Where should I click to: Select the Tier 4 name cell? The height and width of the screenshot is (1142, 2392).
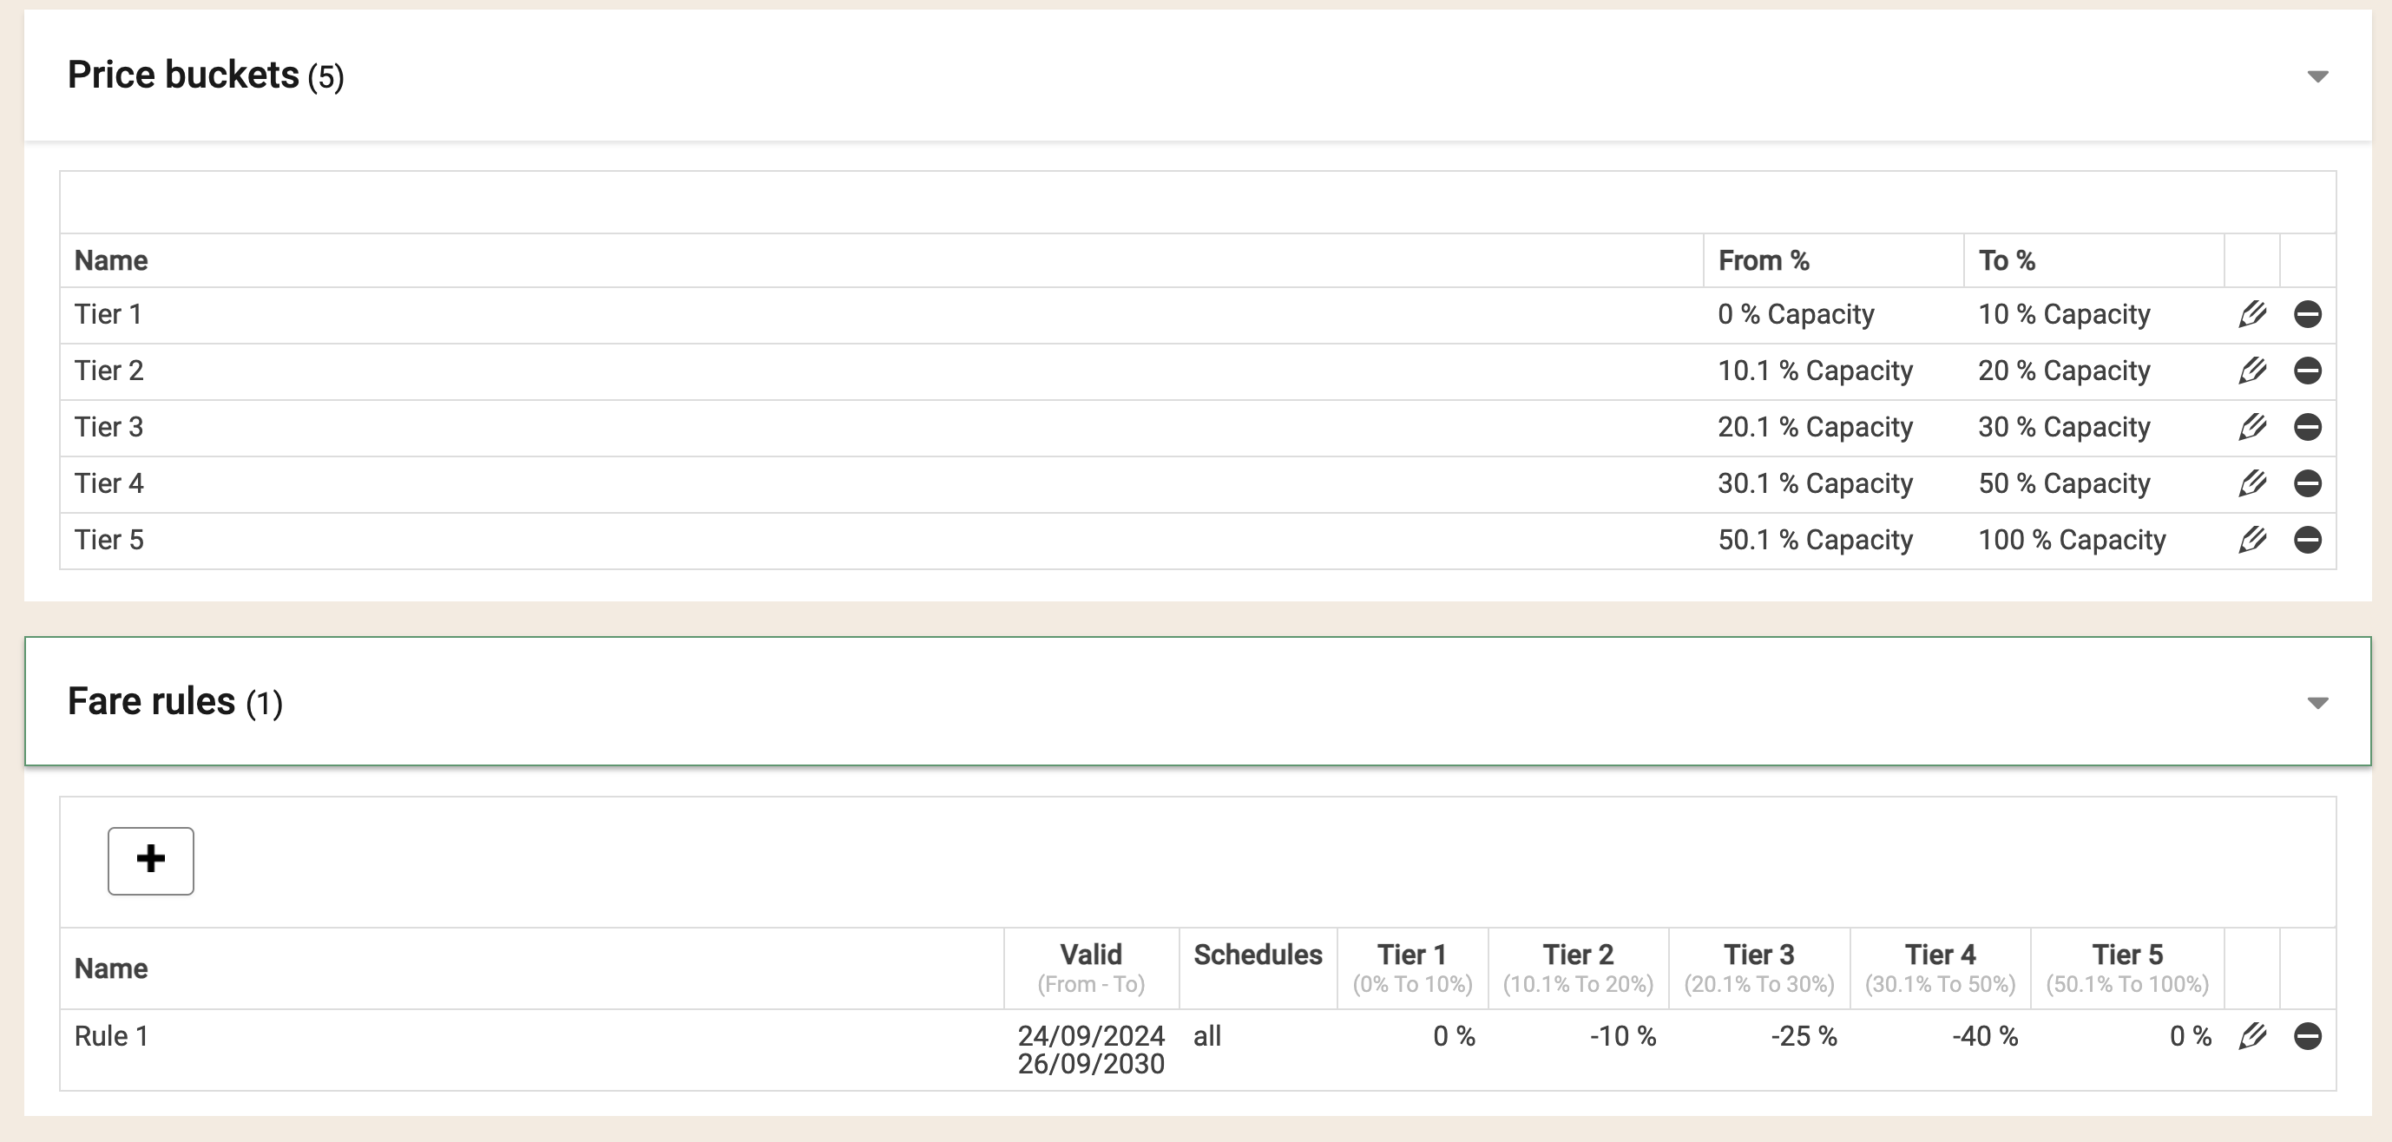click(881, 483)
